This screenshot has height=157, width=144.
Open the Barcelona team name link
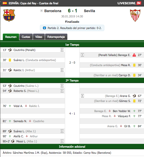pyautogui.click(x=53, y=11)
